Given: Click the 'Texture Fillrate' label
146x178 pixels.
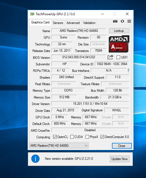Looking at the screenshot, I should (90, 84).
